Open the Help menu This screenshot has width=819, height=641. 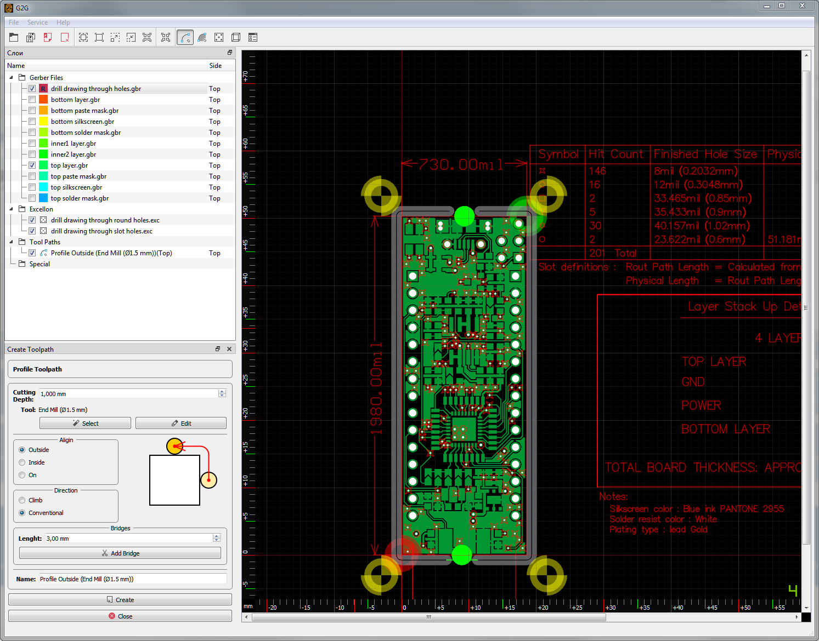pyautogui.click(x=63, y=22)
